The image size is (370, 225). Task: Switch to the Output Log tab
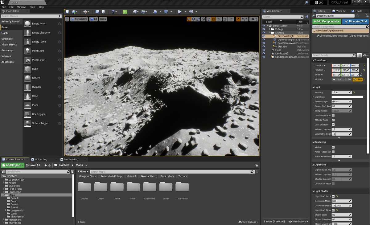[41, 159]
